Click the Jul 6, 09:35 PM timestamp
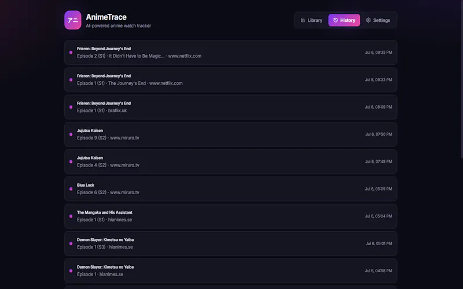The width and height of the screenshot is (463, 289). 379,53
